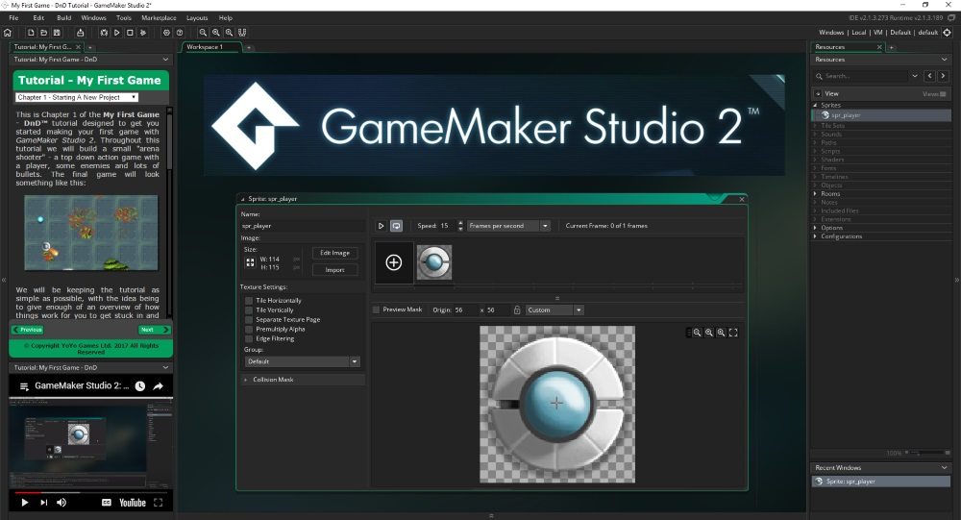Play sprite animation in sprite editor

(x=381, y=226)
